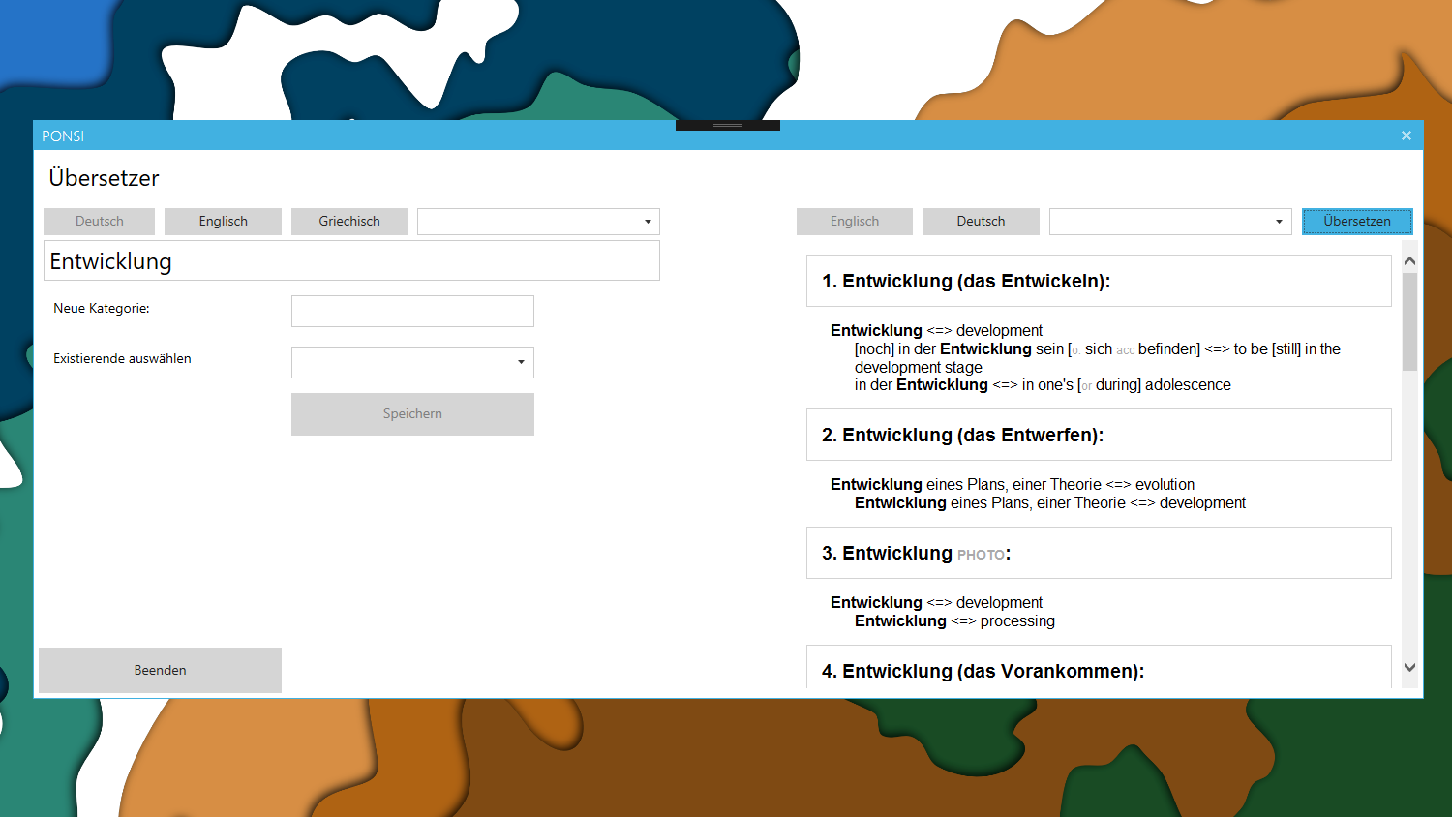Select Englisch as source language
The height and width of the screenshot is (817, 1452).
[x=223, y=222]
